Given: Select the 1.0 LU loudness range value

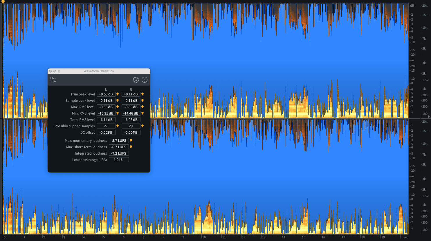Looking at the screenshot, I should point(119,160).
